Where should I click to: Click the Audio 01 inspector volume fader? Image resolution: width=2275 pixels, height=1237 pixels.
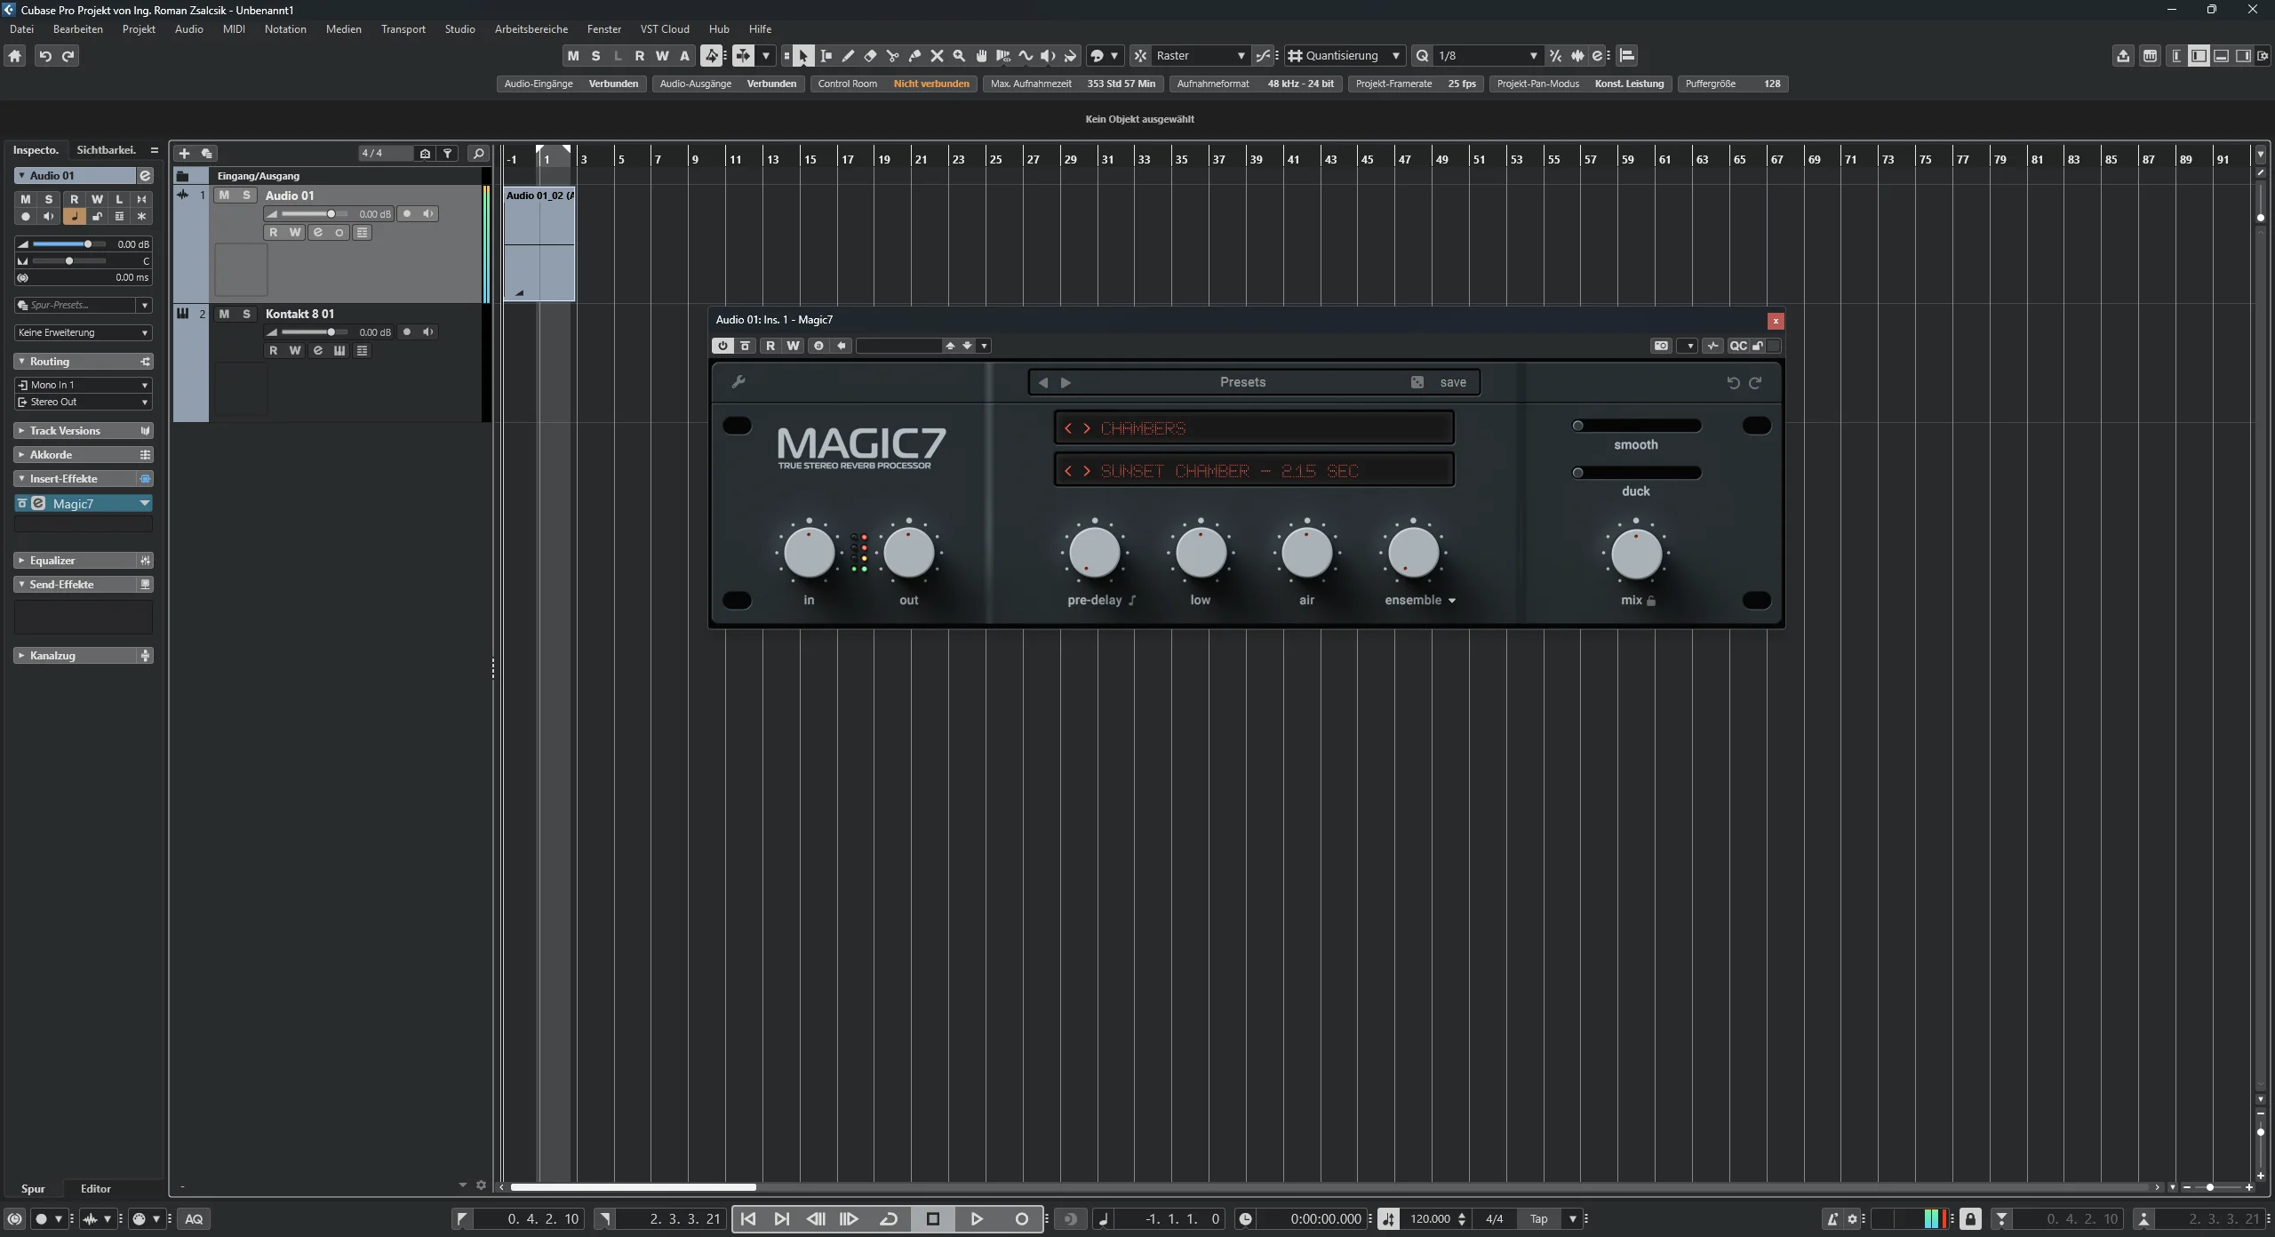69,244
